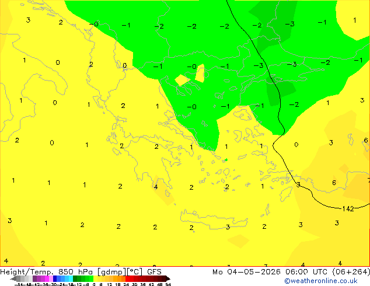This screenshot has width=370, height=286.
Task: Click the 06:00 UTC time text
Action: 306,272
